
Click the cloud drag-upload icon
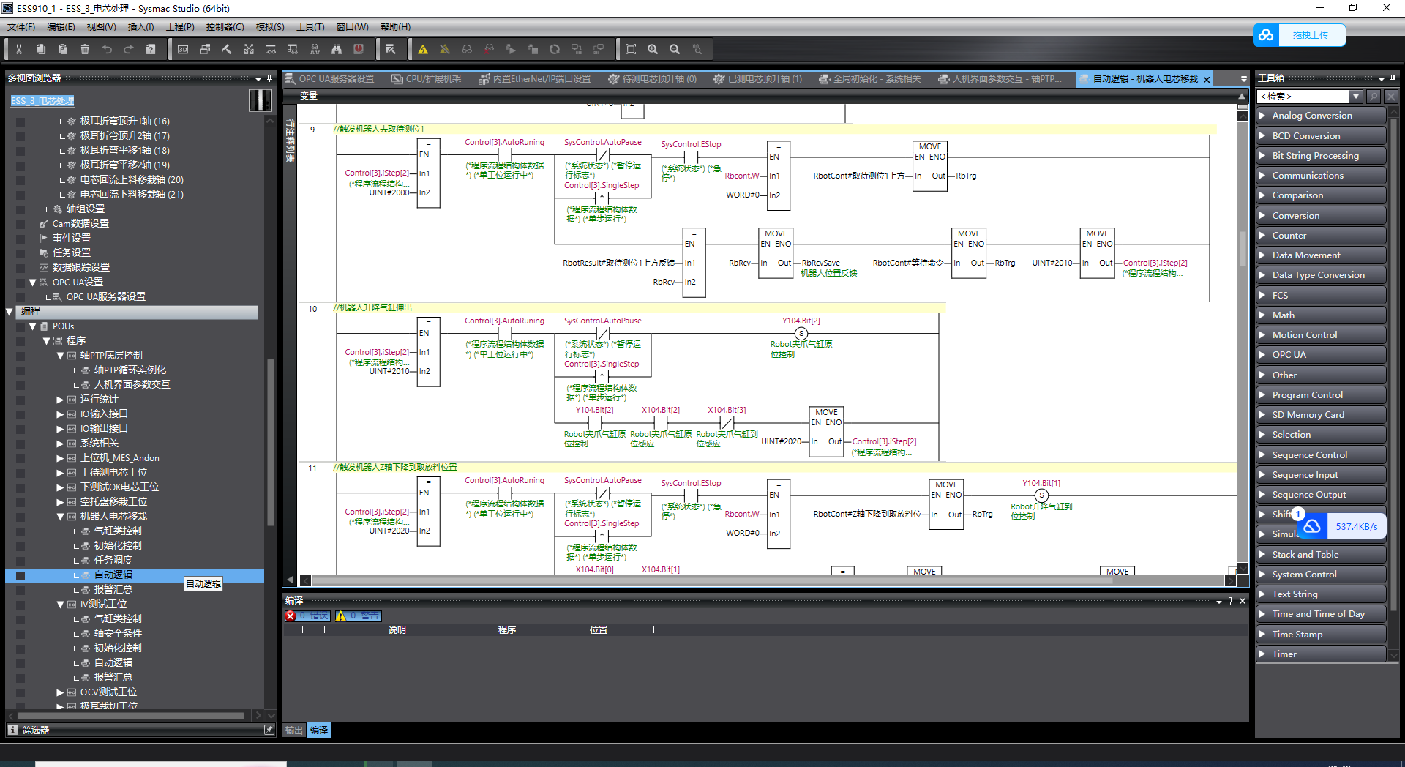point(1266,35)
